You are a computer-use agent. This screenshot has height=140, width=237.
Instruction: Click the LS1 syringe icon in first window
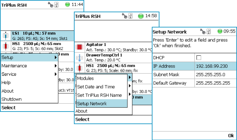point(6,36)
